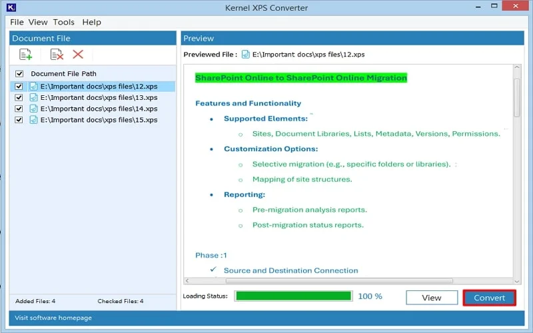This screenshot has width=533, height=333.
Task: Click the previewed file path E:\Important docs\xps files\12.xps
Action: pyautogui.click(x=308, y=55)
